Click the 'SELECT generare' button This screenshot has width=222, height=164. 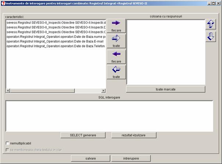coord(83,135)
